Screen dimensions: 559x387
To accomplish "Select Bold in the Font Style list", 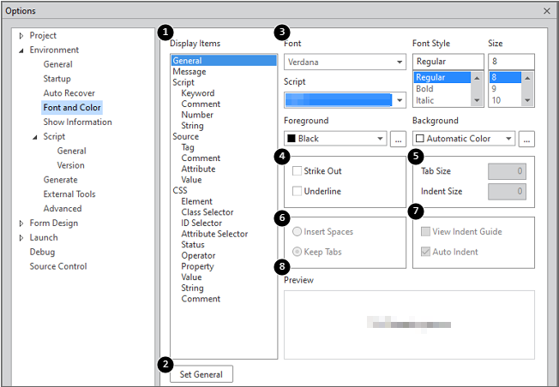I will pos(425,88).
